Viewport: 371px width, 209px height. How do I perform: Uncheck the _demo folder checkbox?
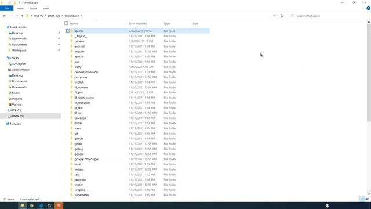68,31
